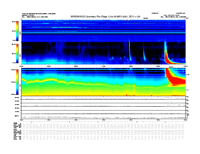Click the RAD2 heading in the bottom status table

tap(15, 123)
